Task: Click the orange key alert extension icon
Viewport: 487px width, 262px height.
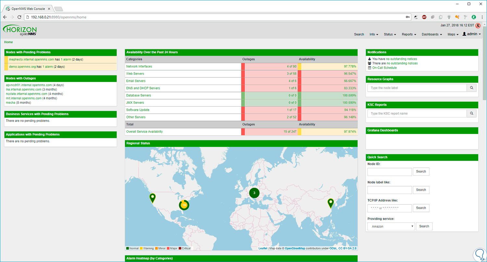Action: coord(457,17)
